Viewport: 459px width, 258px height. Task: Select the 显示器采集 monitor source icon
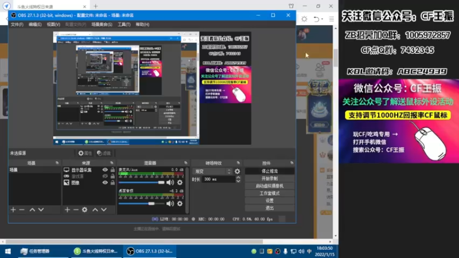click(67, 170)
